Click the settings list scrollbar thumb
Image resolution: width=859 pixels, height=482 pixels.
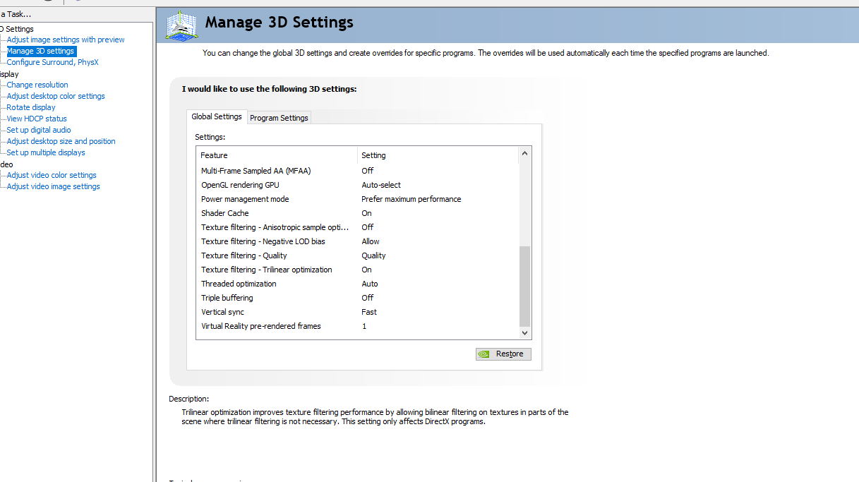(524, 285)
